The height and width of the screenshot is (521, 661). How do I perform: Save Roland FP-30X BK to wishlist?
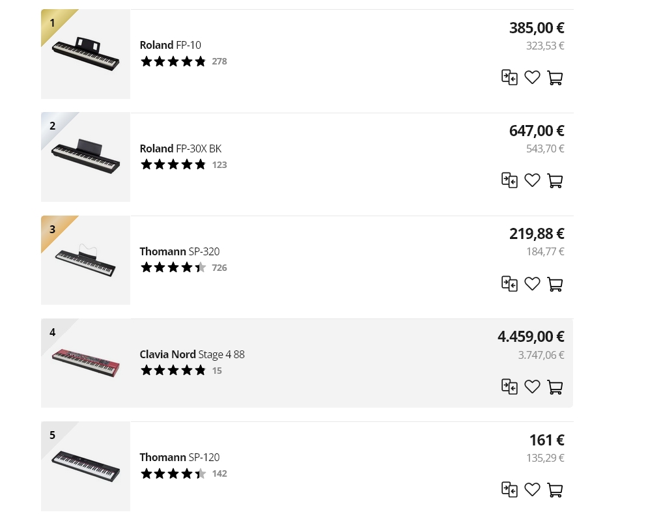click(532, 181)
